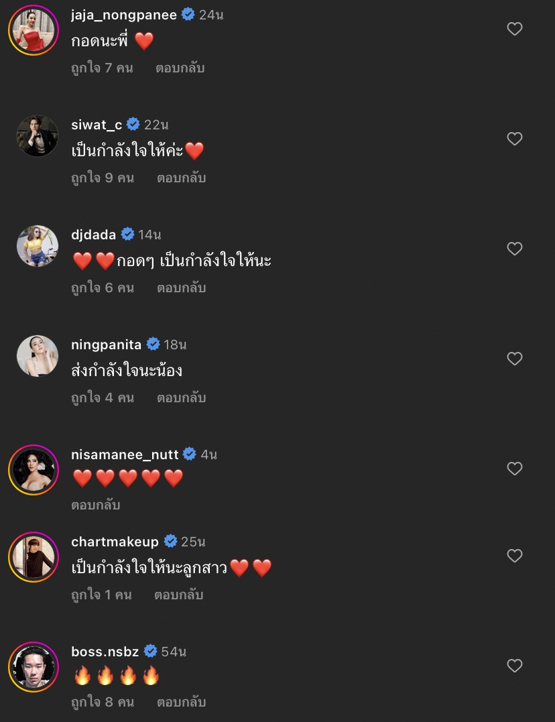See the 8 likes on boss.nsbz's comment
Viewport: 555px width, 722px height.
click(x=103, y=702)
